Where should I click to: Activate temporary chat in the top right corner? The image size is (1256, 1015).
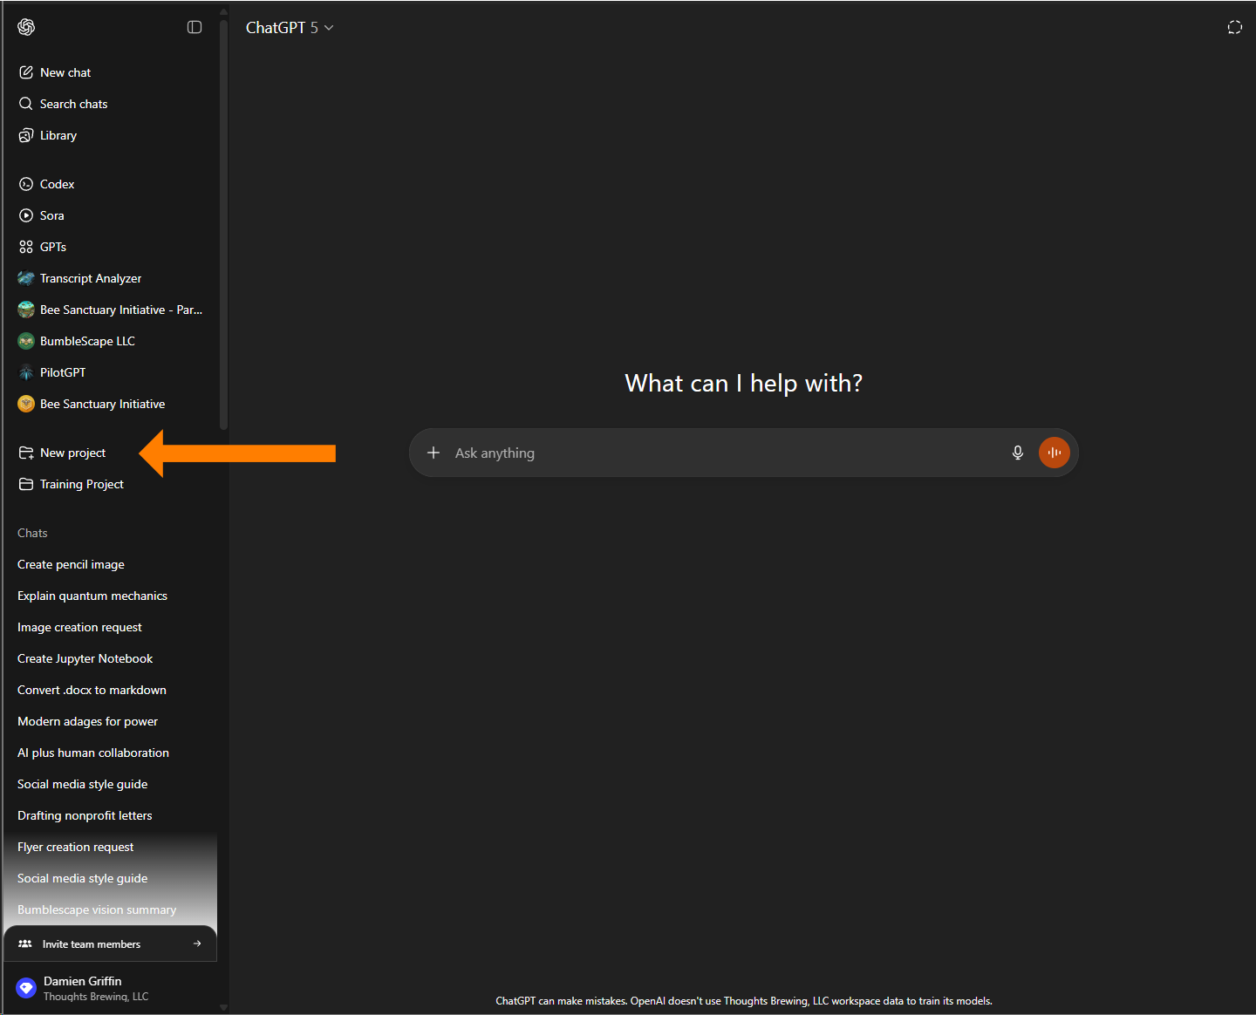click(1234, 27)
